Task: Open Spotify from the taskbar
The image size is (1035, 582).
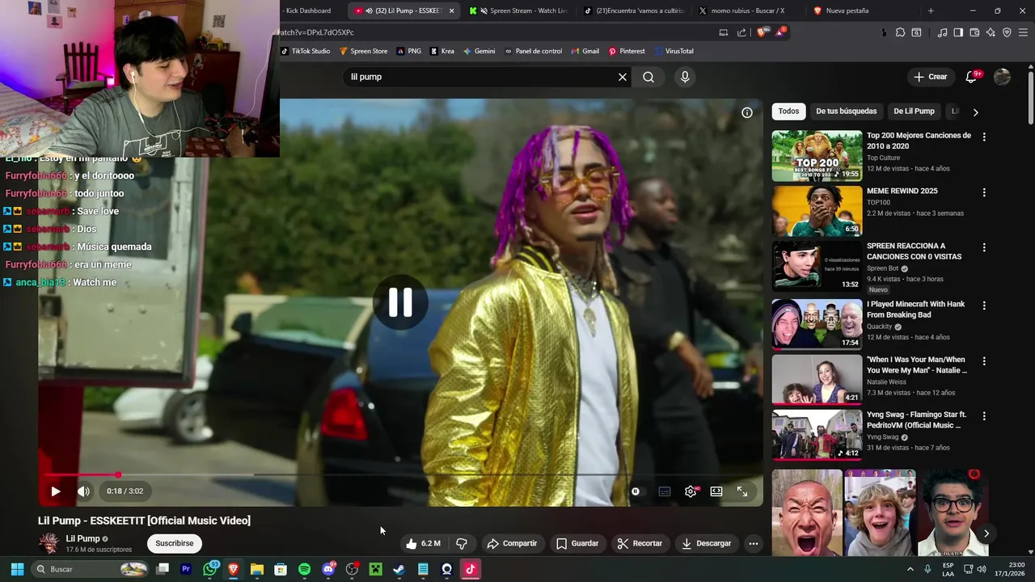Action: pyautogui.click(x=304, y=569)
